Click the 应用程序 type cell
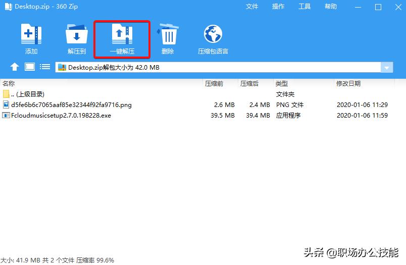Screen dimensions: 406x265 [x=288, y=115]
